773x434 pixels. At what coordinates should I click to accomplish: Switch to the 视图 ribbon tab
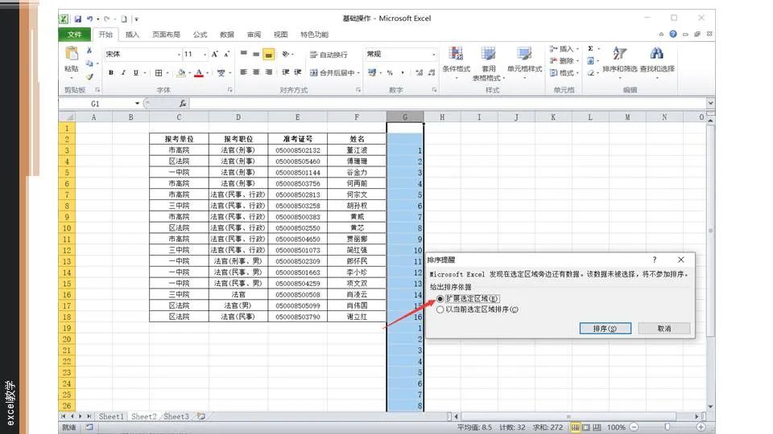click(x=280, y=35)
